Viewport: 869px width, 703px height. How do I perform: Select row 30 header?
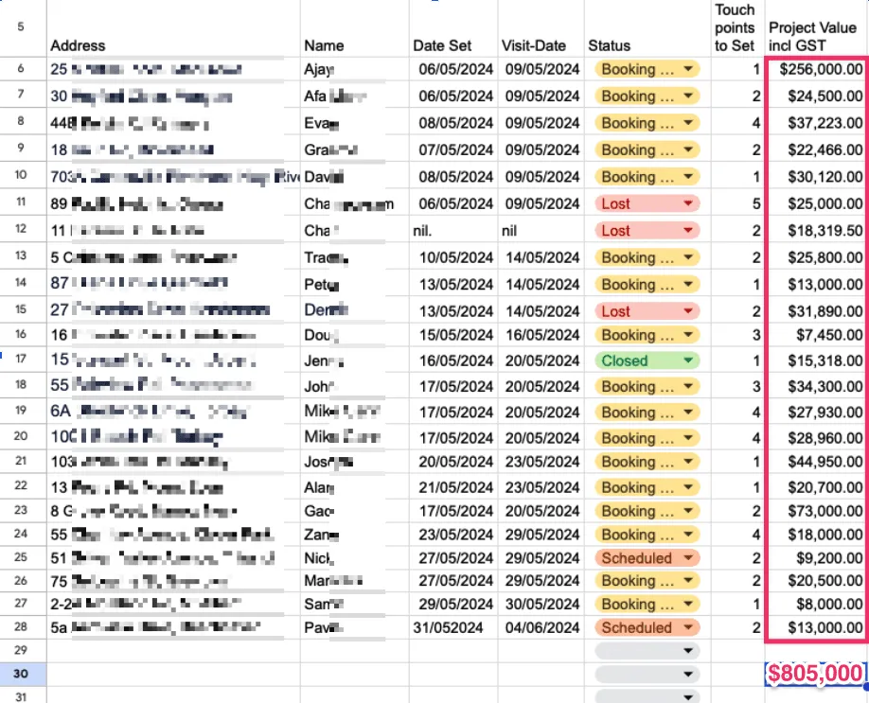[23, 674]
